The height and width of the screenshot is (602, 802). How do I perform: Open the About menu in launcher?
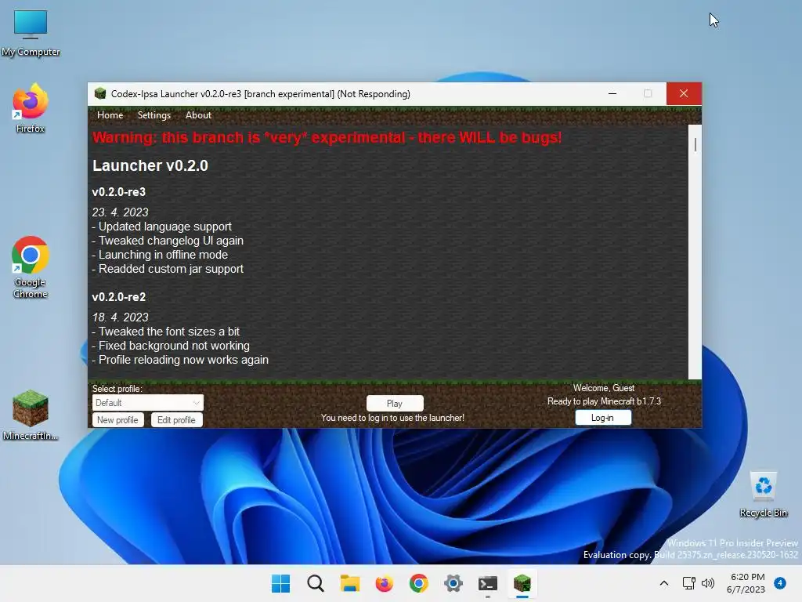click(198, 115)
